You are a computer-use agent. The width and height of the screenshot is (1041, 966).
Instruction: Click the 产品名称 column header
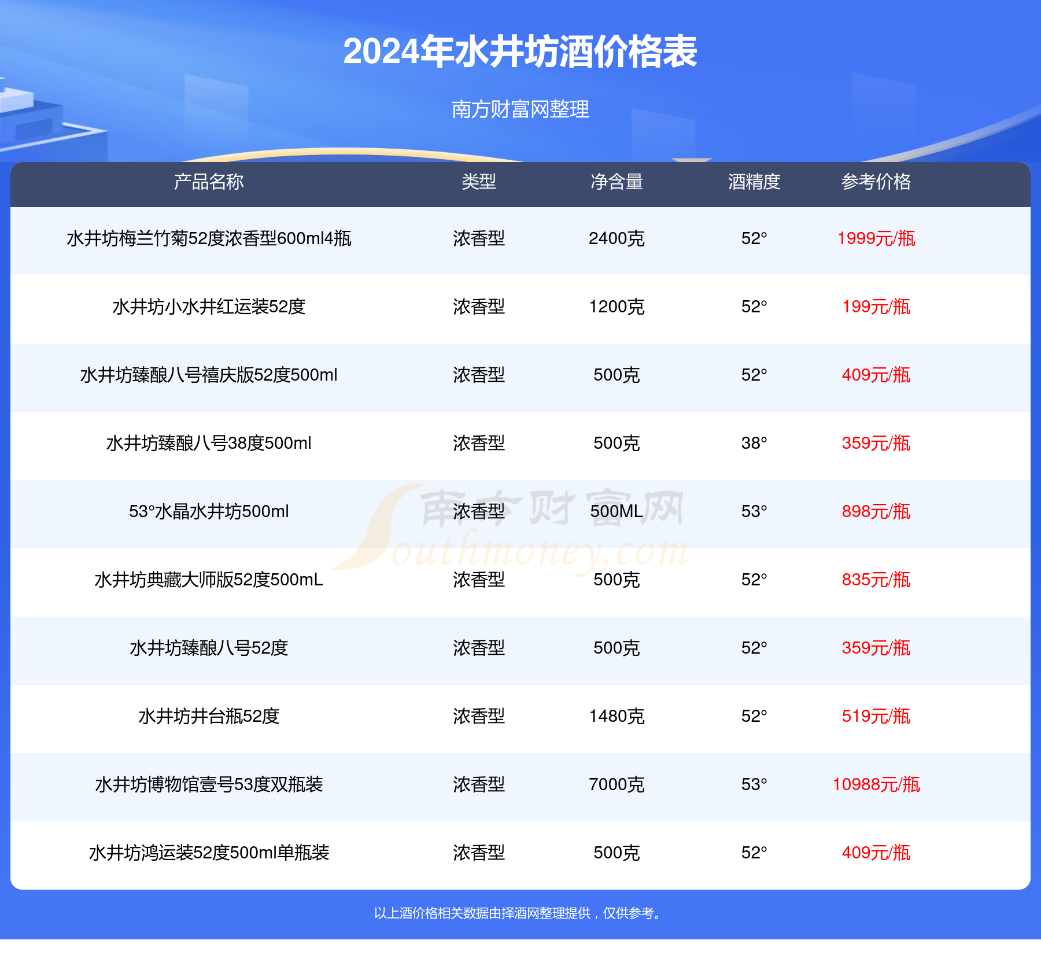point(209,182)
